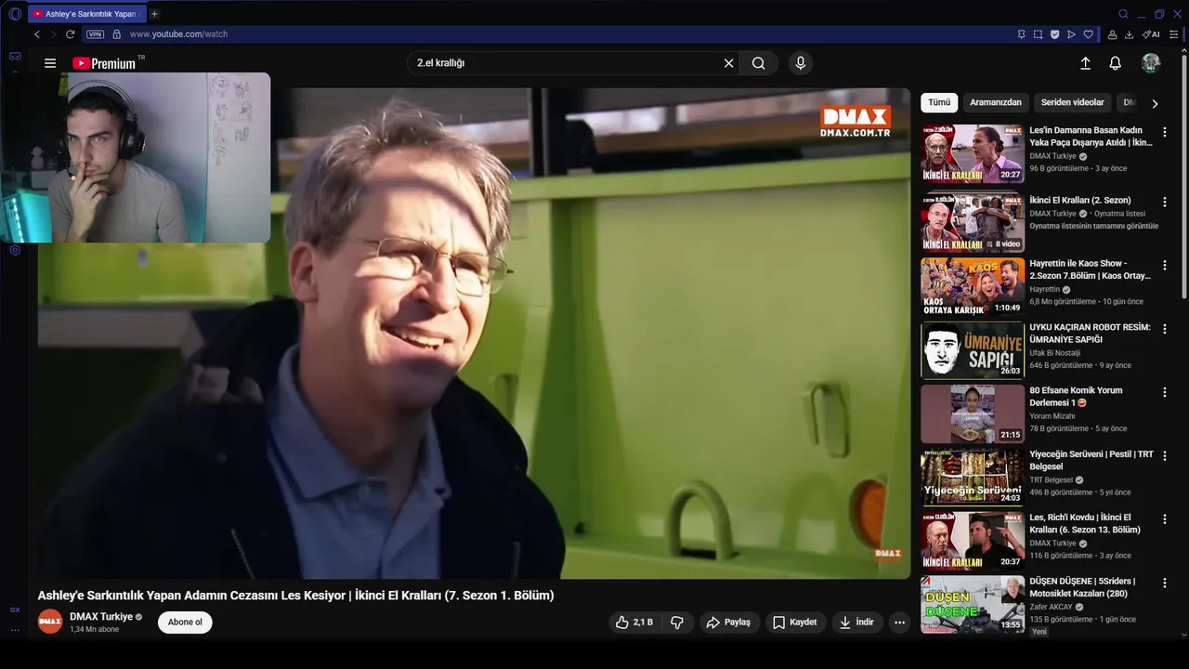This screenshot has height=669, width=1189.
Task: Click the send flow arrow icon
Action: (1071, 34)
